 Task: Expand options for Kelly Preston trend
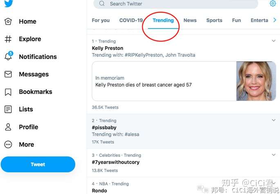pos(273,41)
